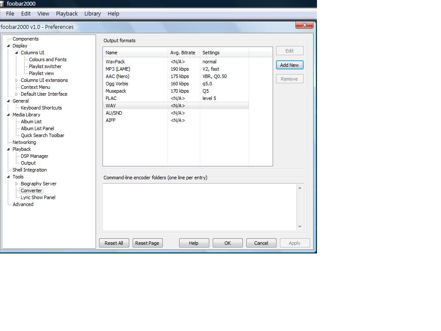Click the Reset Page button
The width and height of the screenshot is (441, 331).
tap(147, 243)
